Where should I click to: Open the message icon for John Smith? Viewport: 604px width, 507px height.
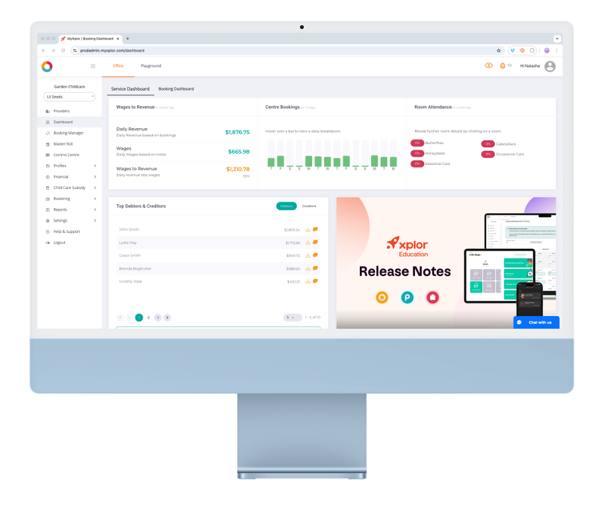[315, 229]
